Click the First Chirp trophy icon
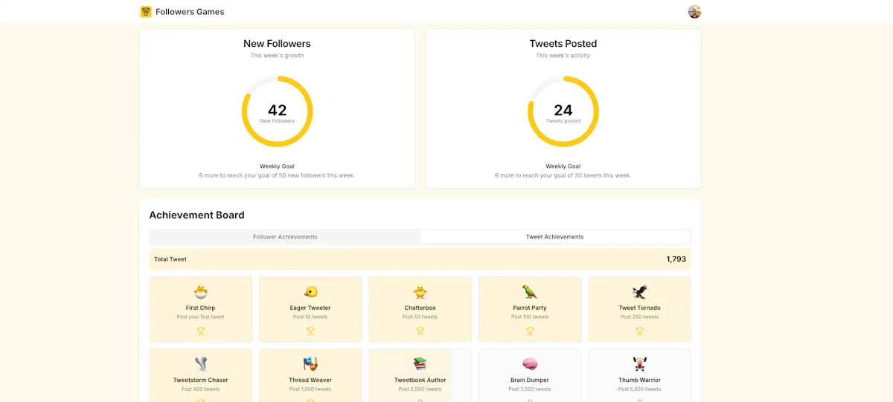The height and width of the screenshot is (402, 893). pos(201,331)
